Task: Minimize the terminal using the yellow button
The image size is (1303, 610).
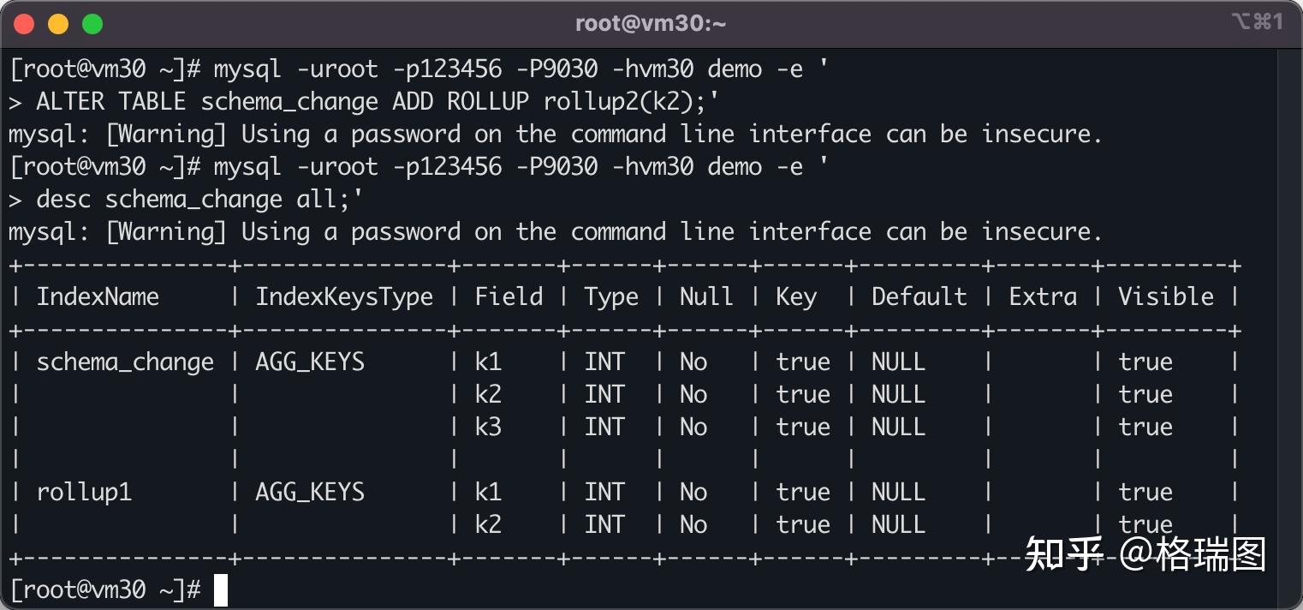Action: [58, 24]
